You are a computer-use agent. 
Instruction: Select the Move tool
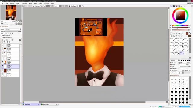(x=171, y=36)
